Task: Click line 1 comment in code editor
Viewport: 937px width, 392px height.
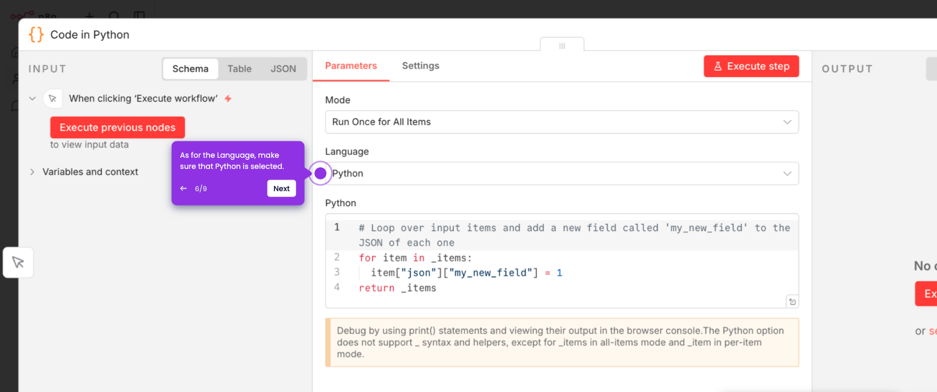Action: click(574, 235)
